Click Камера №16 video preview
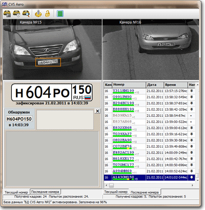Screen dimensions: 205x210 (x=151, y=49)
